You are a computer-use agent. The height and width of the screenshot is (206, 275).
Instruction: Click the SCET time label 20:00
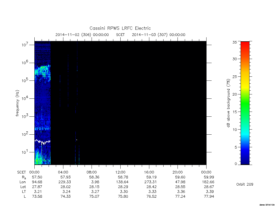coord(178,172)
